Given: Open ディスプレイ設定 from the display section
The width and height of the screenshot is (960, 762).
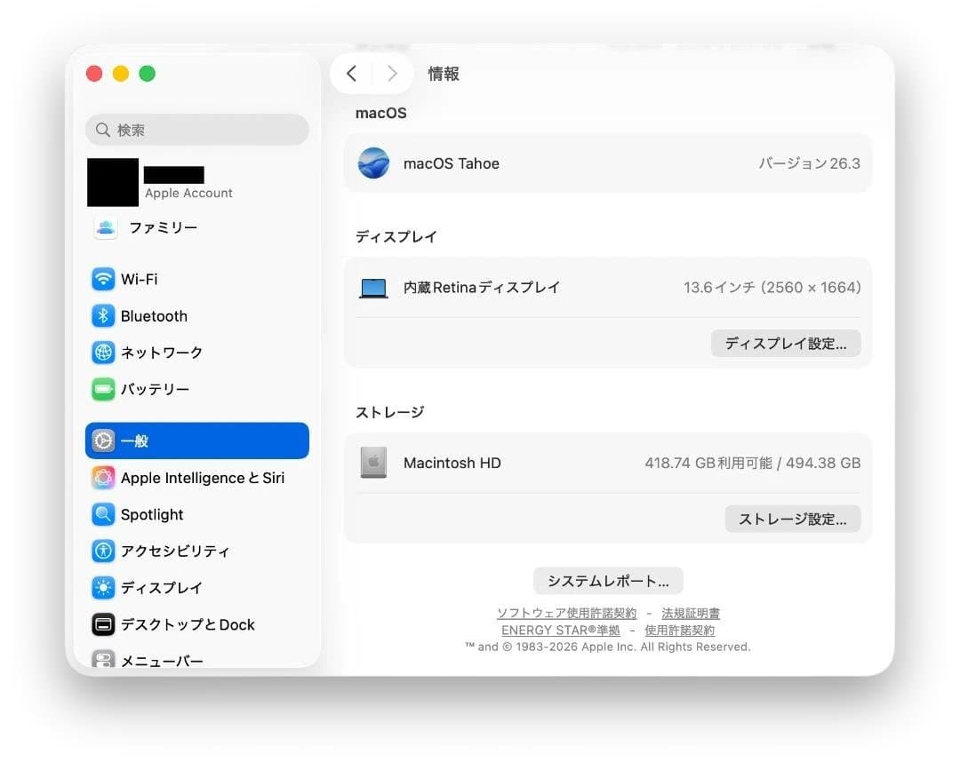Looking at the screenshot, I should pos(785,344).
